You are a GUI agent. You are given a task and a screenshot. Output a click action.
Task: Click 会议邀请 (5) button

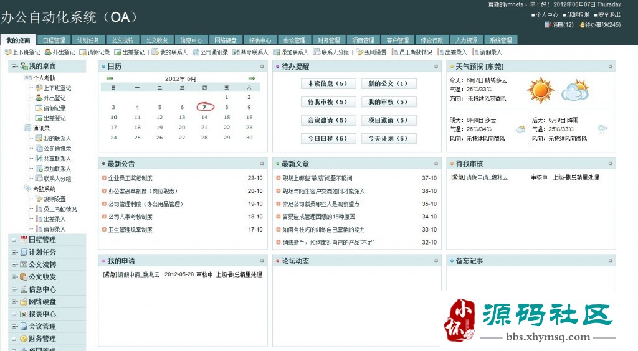(x=328, y=120)
